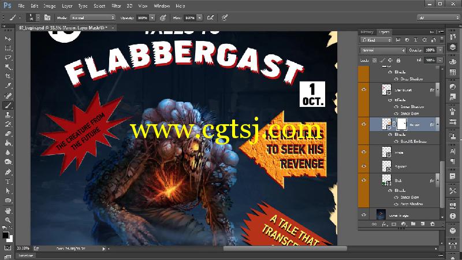Select the Zoom tool
This screenshot has height=260, width=462.
coord(8,220)
